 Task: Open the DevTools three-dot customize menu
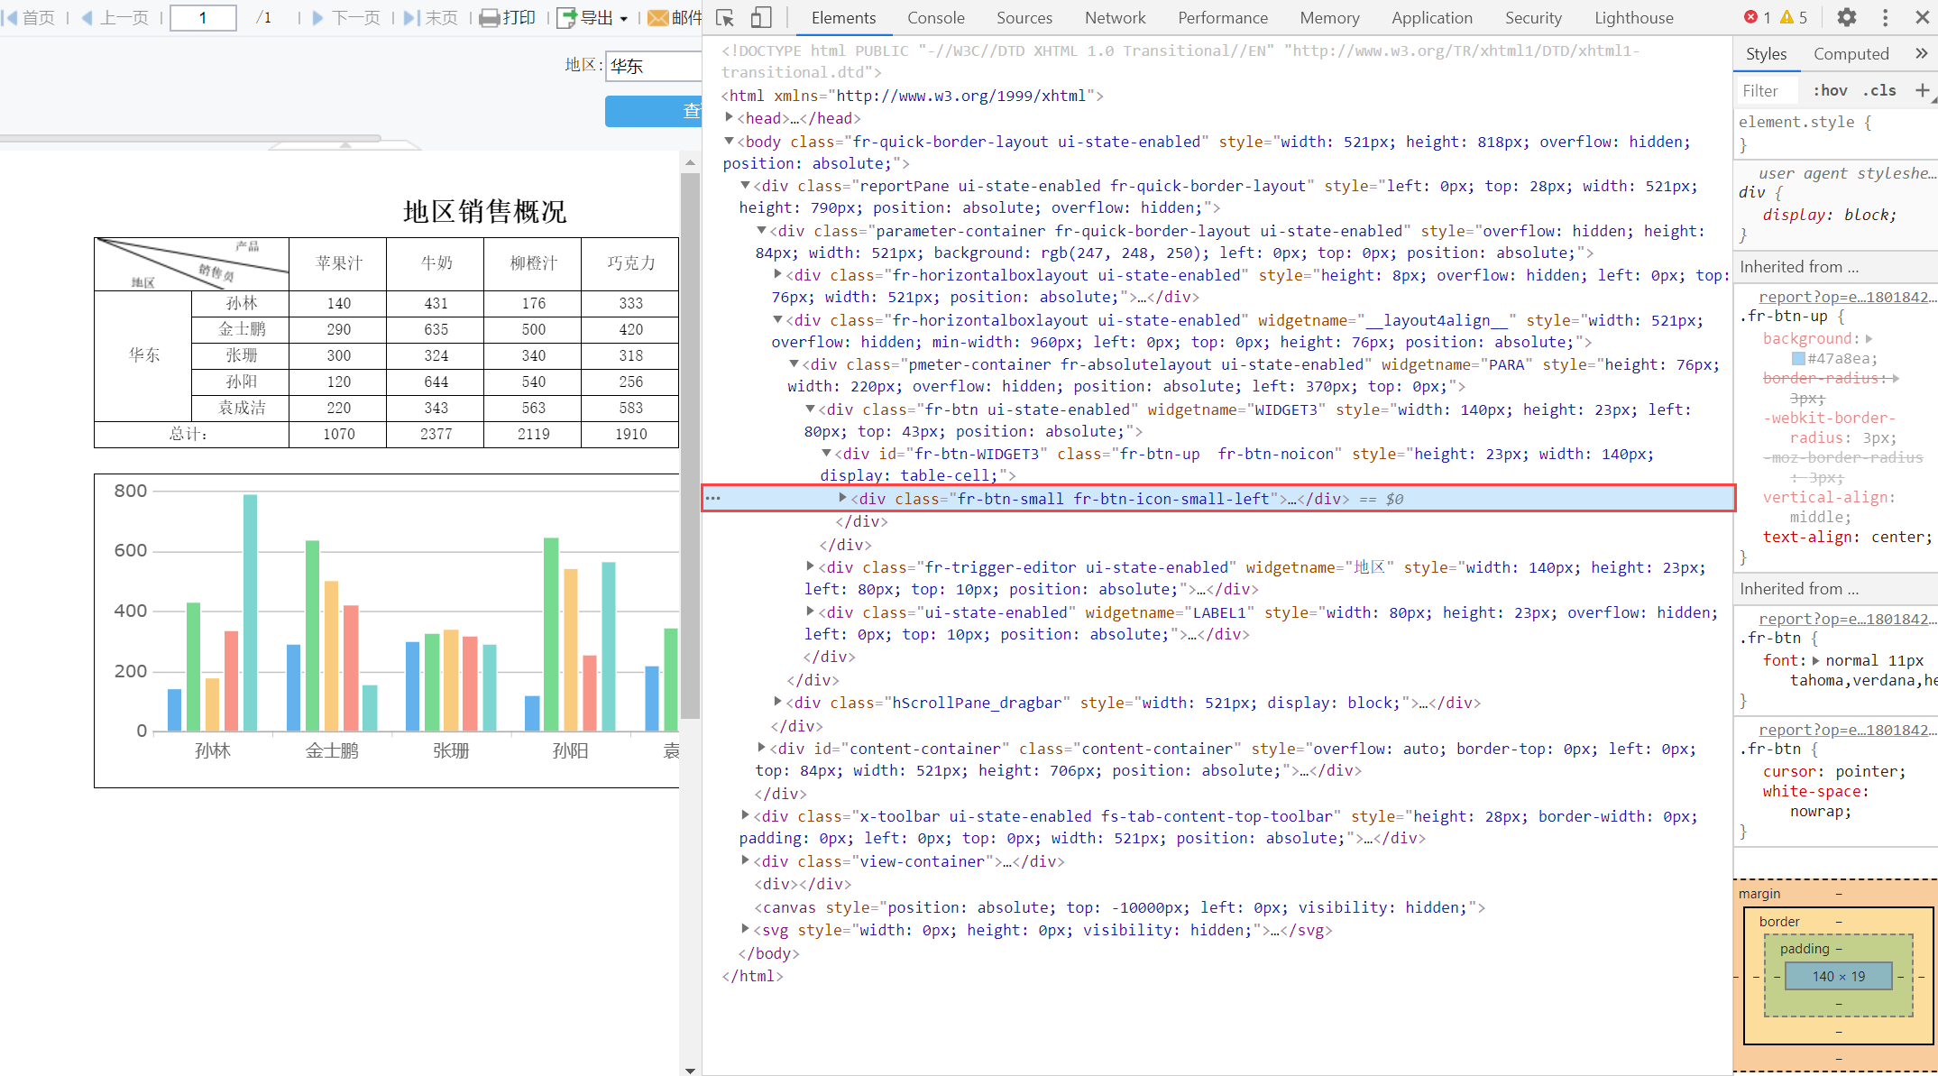pos(1885,17)
